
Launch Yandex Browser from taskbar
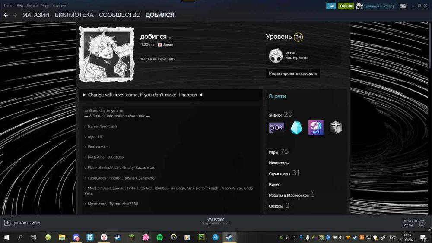(x=104, y=237)
